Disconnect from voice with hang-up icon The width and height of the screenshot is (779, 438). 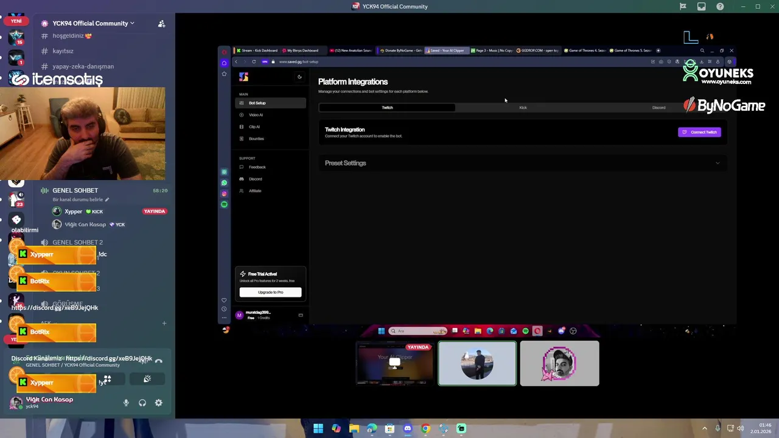[x=158, y=361]
